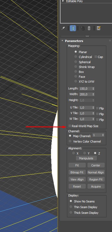Set alignment axis to Y
Screen dimensions: 112x232
click(x=84, y=153)
